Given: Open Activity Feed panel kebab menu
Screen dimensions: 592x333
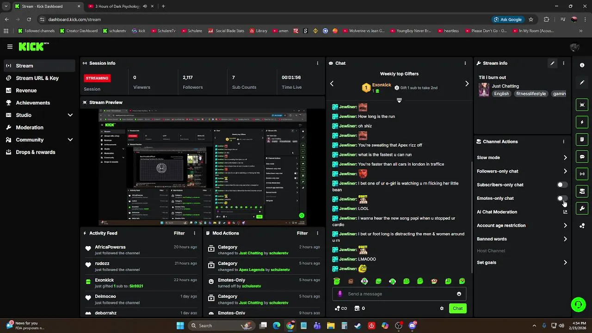Looking at the screenshot, I should coord(194,234).
